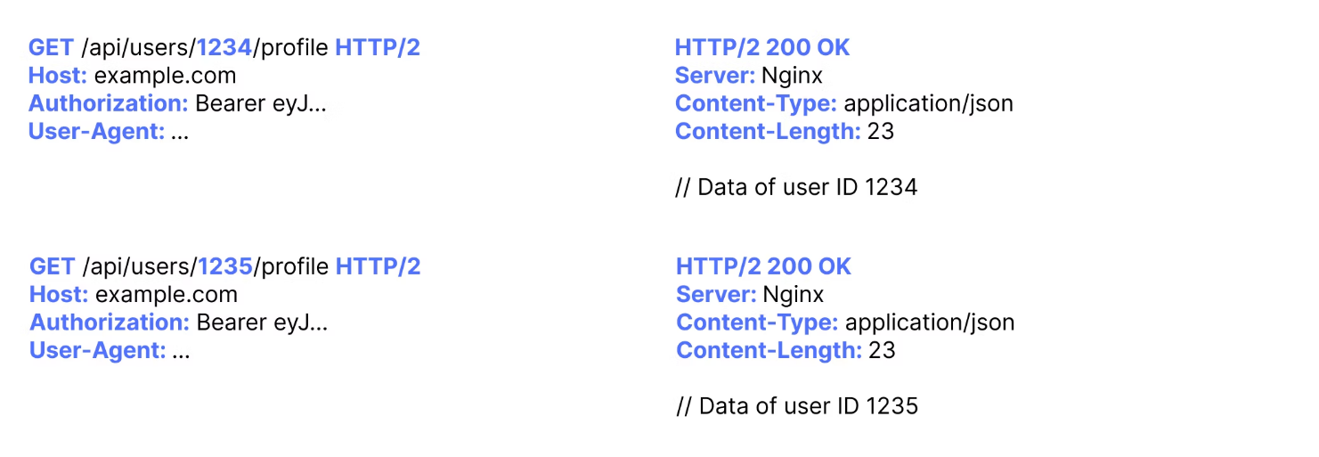This screenshot has width=1319, height=457.
Task: Click the GET method of the 1235 request
Action: point(53,266)
